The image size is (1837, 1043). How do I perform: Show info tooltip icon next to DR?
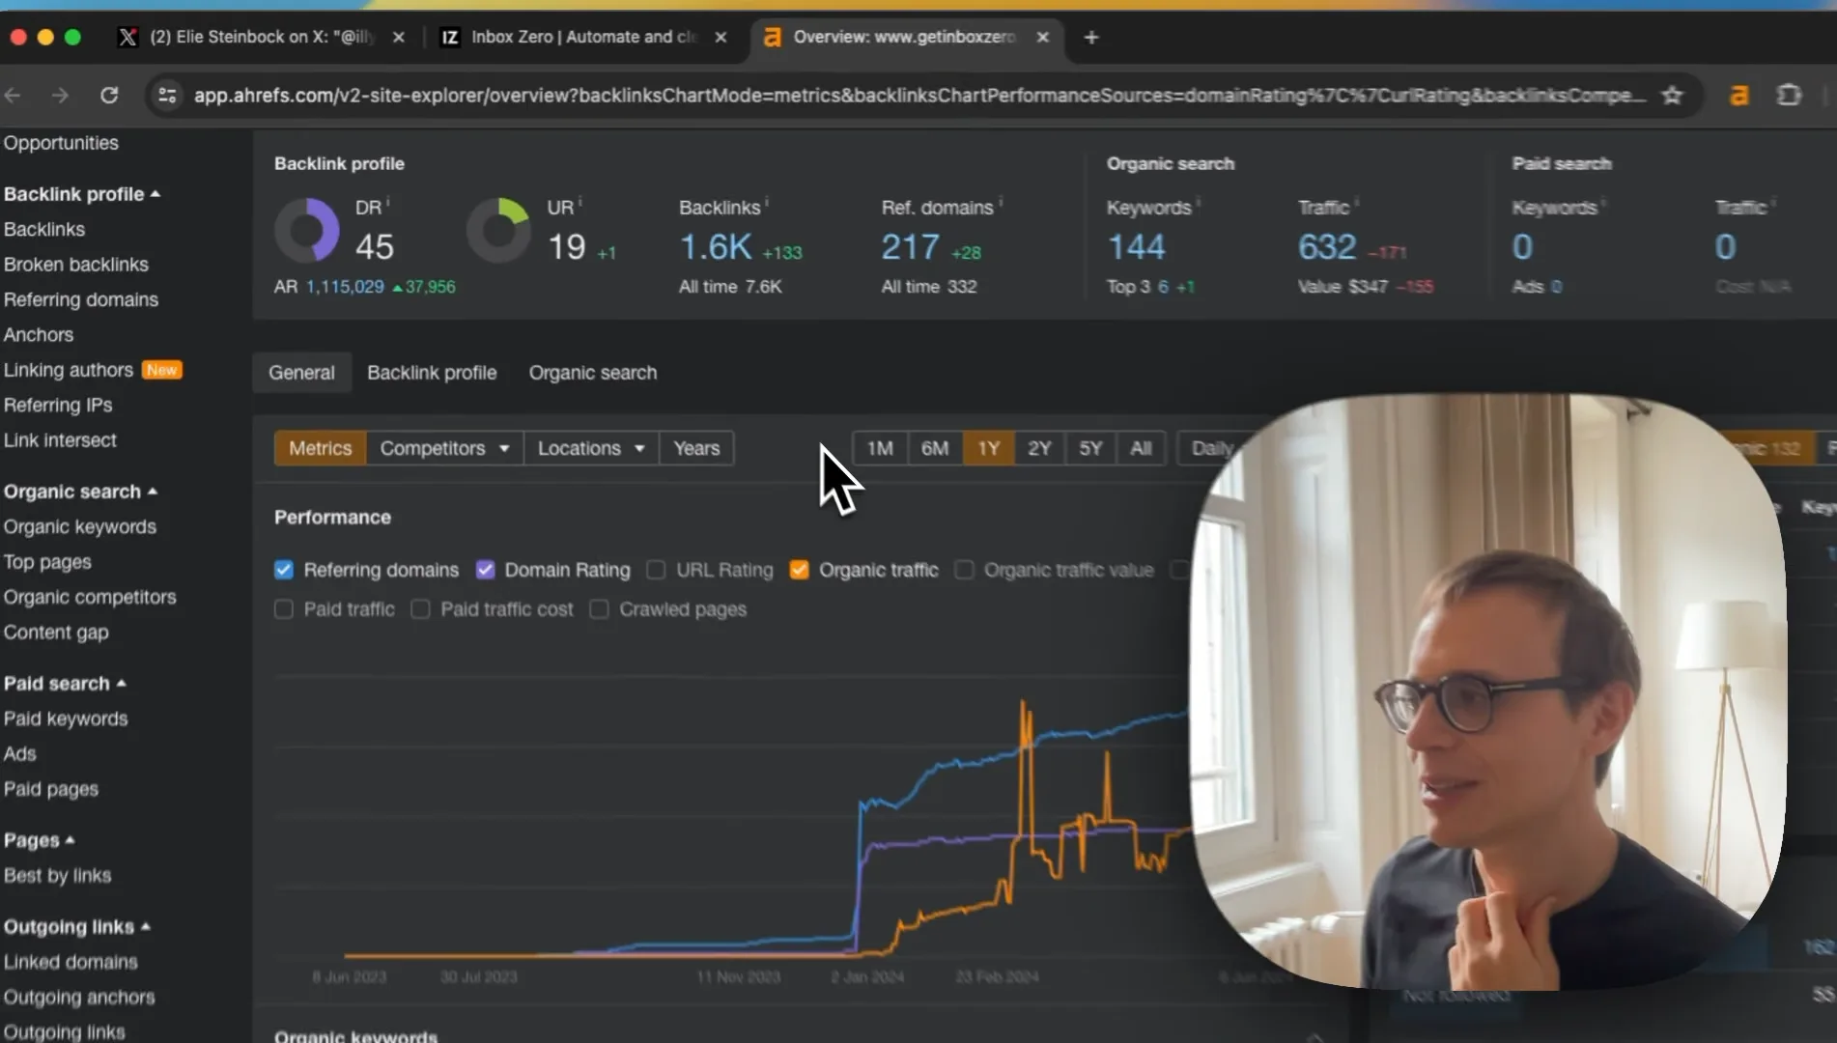point(388,202)
